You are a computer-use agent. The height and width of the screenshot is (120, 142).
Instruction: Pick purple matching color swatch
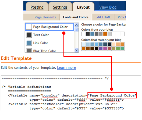(x=101, y=48)
